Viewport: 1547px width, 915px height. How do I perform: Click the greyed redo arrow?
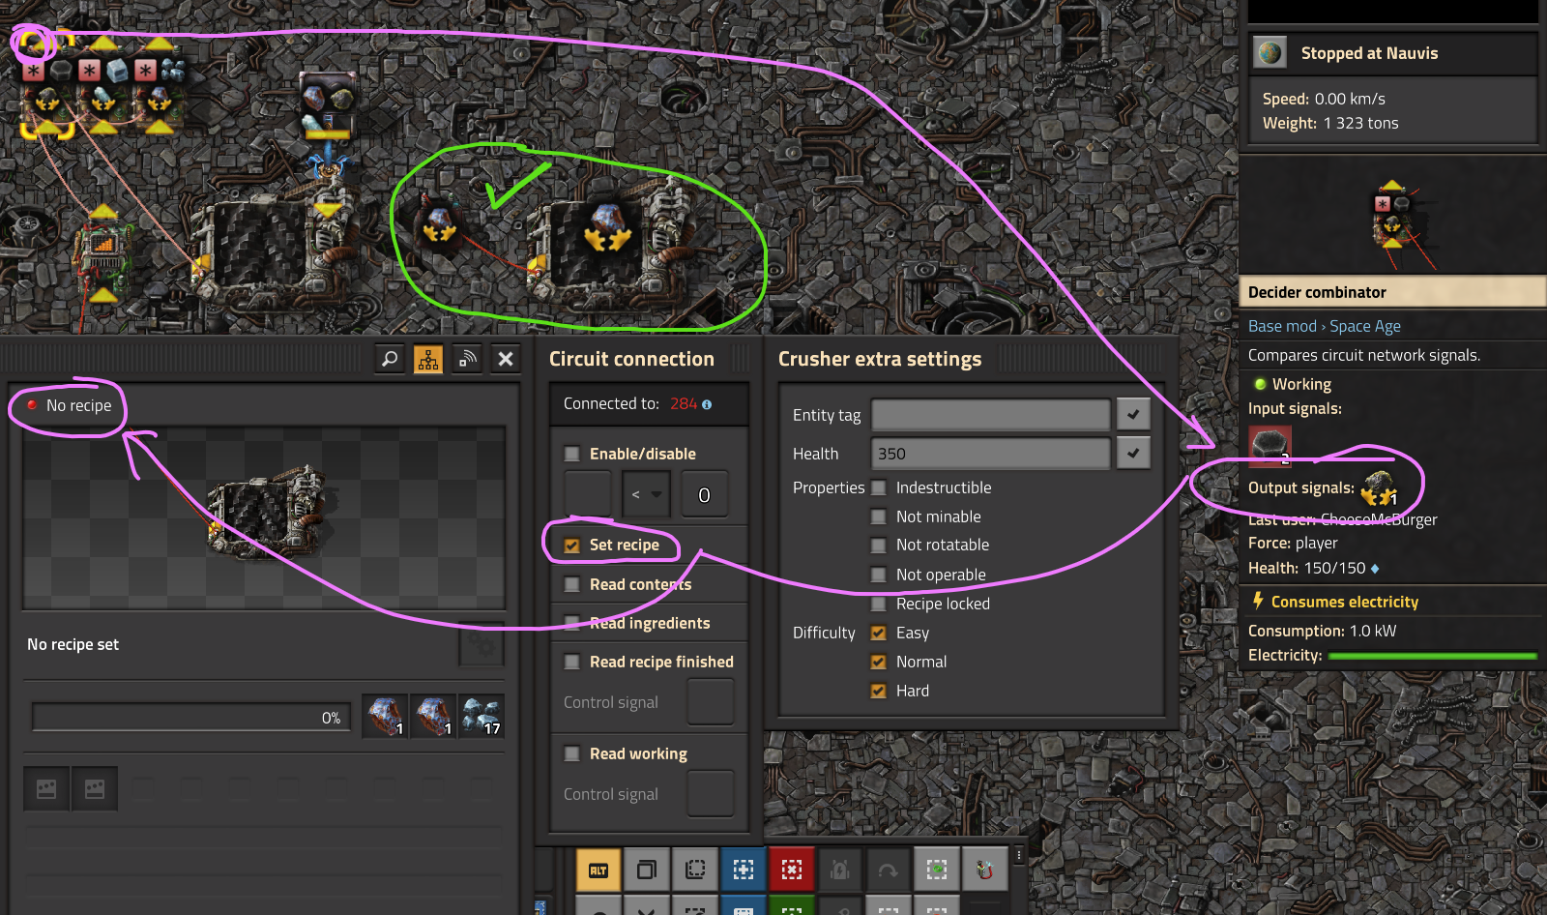pyautogui.click(x=889, y=870)
